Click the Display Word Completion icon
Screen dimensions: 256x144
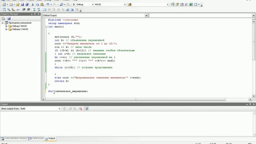tap(18, 10)
